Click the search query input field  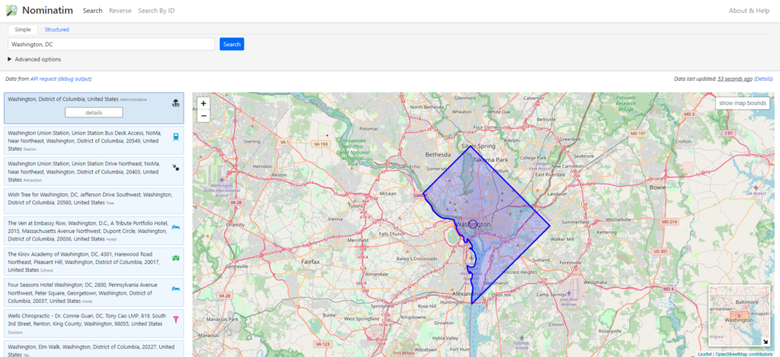pyautogui.click(x=111, y=44)
